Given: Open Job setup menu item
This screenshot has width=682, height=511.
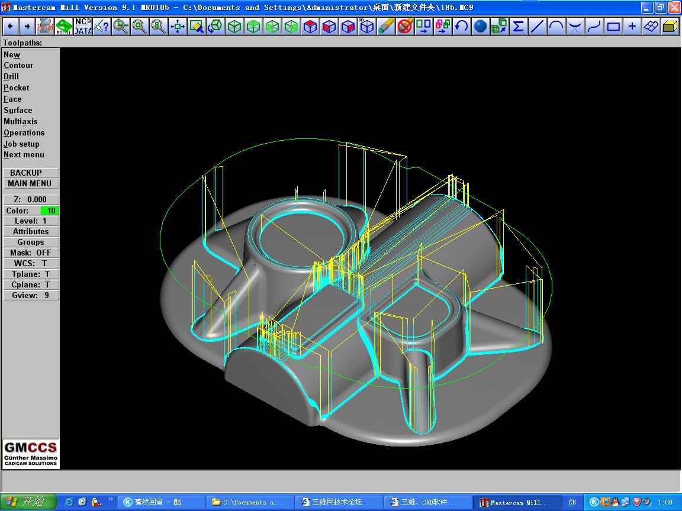Looking at the screenshot, I should 21,144.
